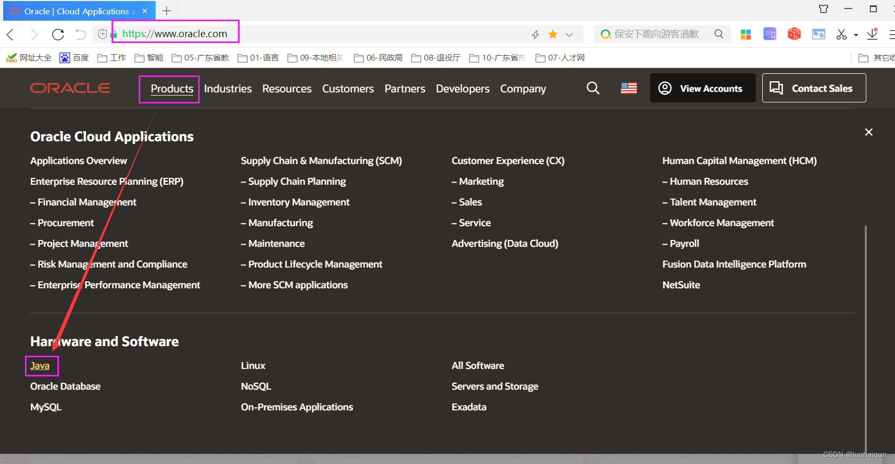Open the colorful apps grid icon
This screenshot has width=895, height=464.
tap(746, 35)
